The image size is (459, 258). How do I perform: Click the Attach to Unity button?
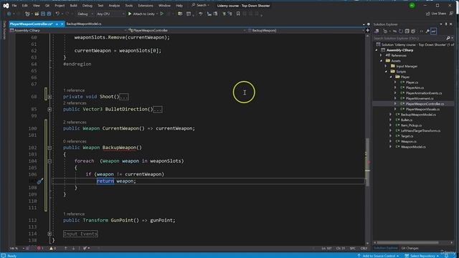coord(141,14)
